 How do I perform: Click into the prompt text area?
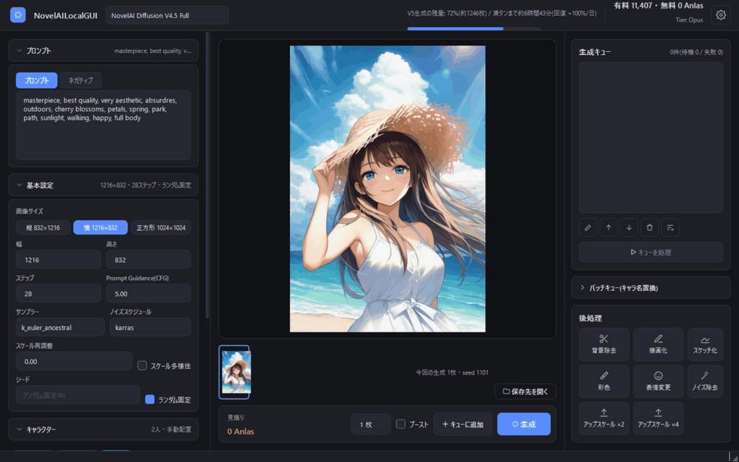[x=103, y=125]
